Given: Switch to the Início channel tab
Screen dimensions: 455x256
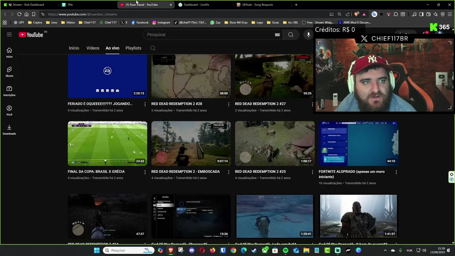Looking at the screenshot, I should coord(74,48).
